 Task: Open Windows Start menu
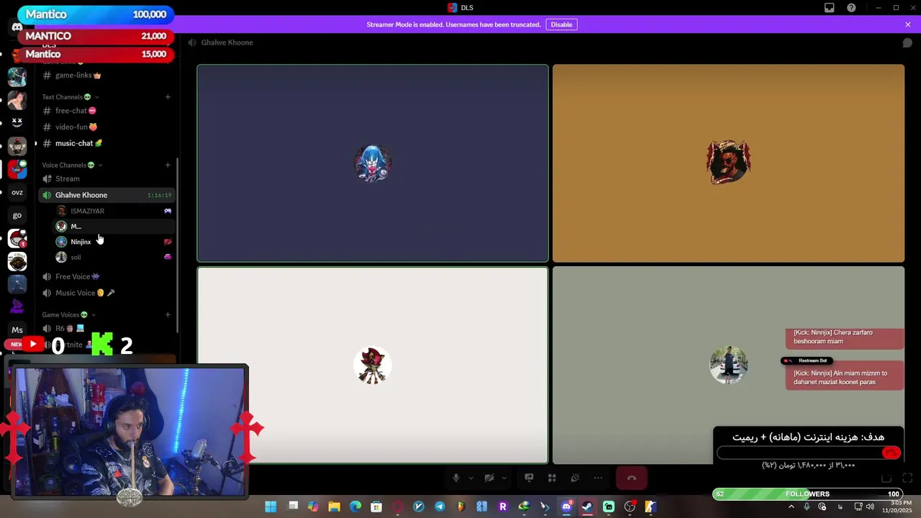pos(271,506)
